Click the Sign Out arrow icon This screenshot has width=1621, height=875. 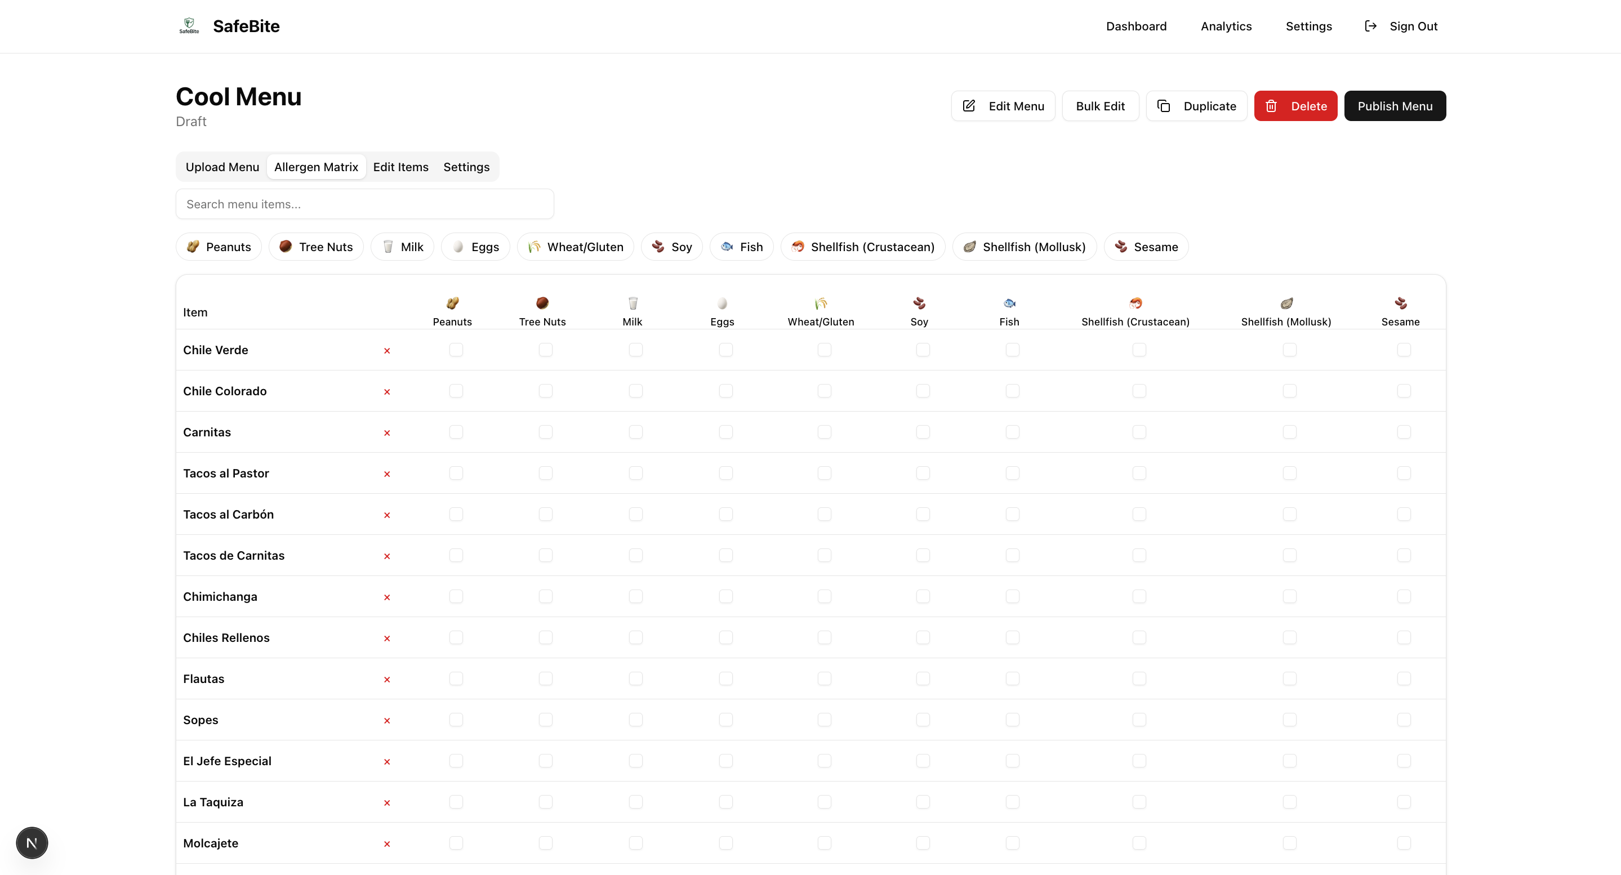(x=1370, y=26)
